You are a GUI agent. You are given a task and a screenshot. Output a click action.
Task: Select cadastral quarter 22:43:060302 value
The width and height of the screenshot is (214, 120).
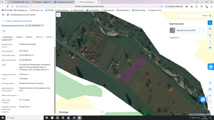25,60
